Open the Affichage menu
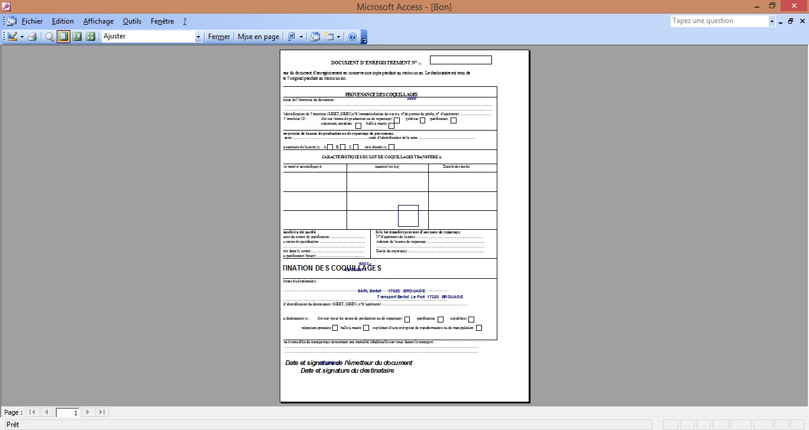Screen dimensions: 809x430 click(x=98, y=21)
